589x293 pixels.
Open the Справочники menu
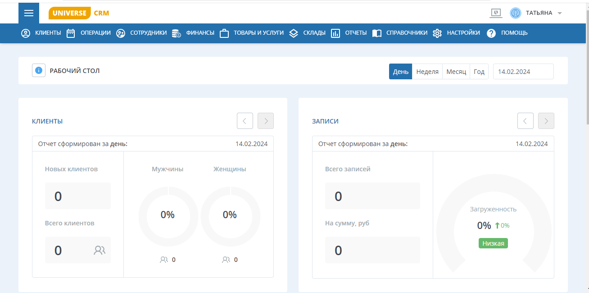click(377, 32)
